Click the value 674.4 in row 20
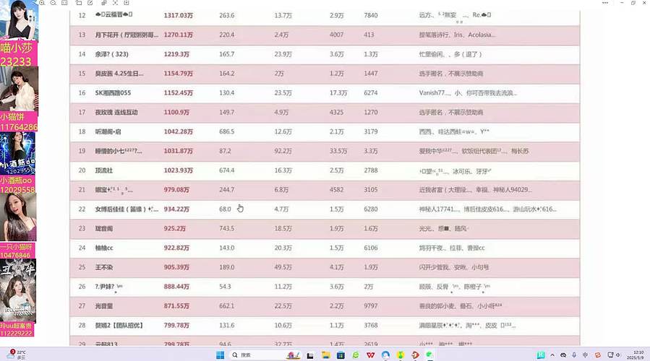This screenshot has width=650, height=361. tap(227, 170)
